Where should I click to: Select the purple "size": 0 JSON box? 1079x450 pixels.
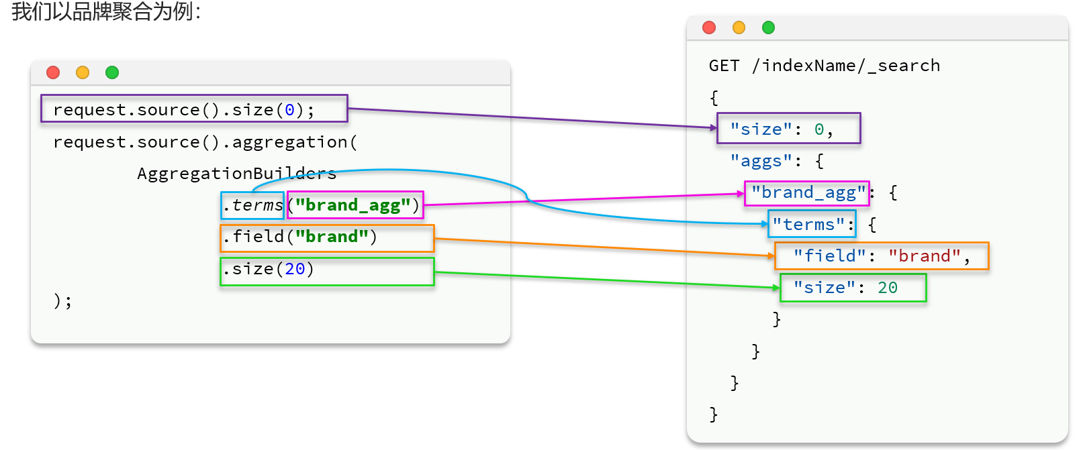pyautogui.click(x=788, y=129)
